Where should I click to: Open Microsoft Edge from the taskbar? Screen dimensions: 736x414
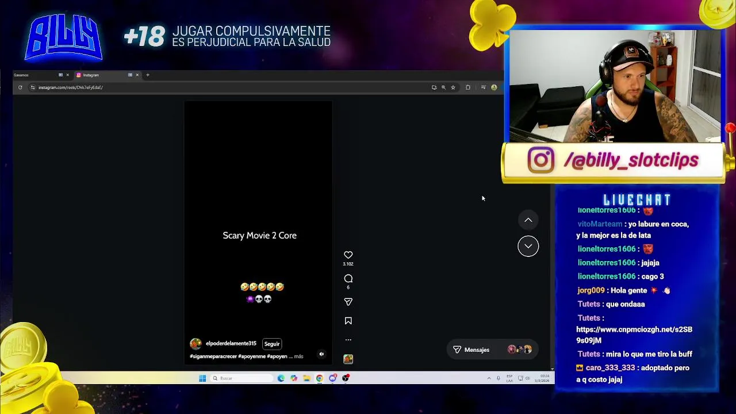[281, 378]
